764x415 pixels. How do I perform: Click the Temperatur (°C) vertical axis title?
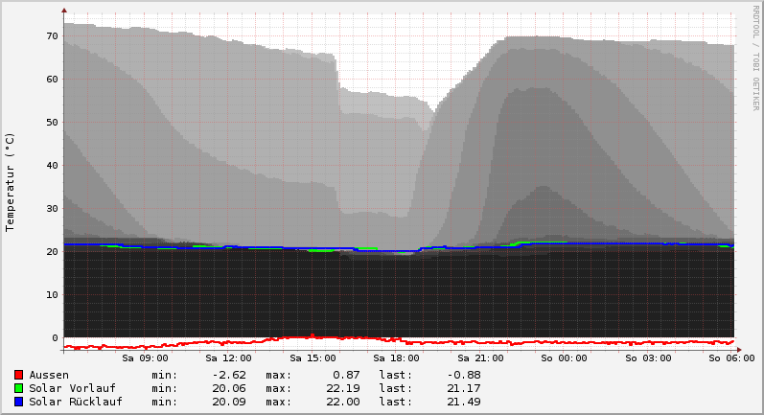click(11, 182)
